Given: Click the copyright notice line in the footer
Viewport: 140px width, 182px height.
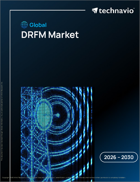Looking at the screenshot, I should (x=64, y=178).
